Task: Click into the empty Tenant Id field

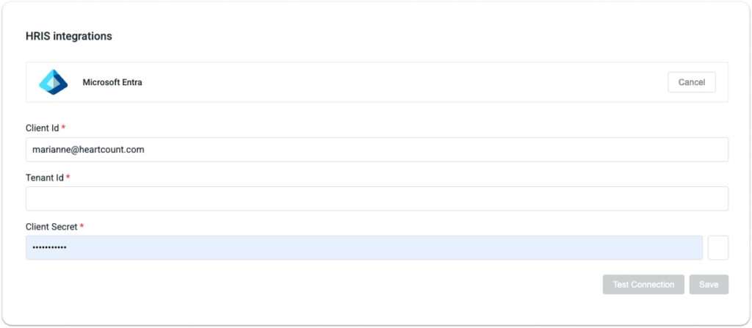Action: pyautogui.click(x=376, y=199)
